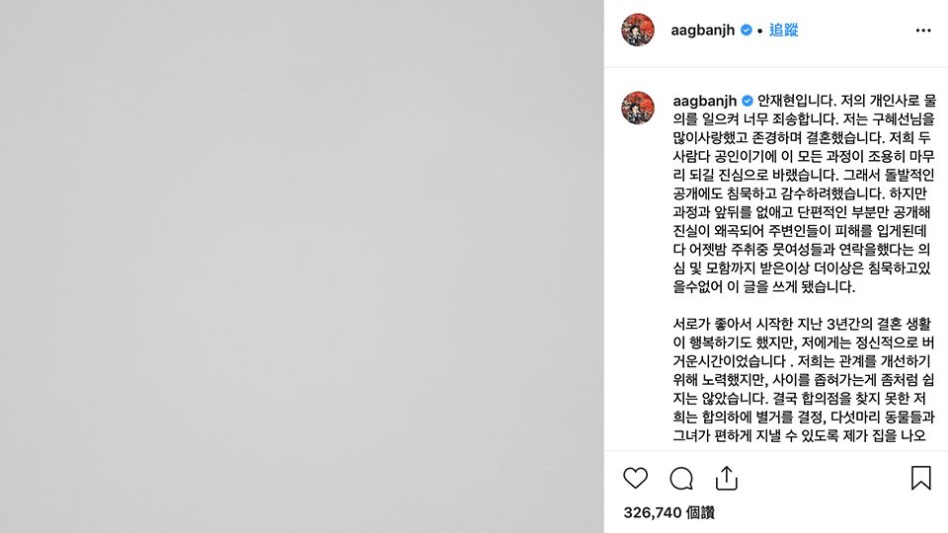This screenshot has height=533, width=948.
Task: Share the post via the share icon
Action: tap(727, 478)
